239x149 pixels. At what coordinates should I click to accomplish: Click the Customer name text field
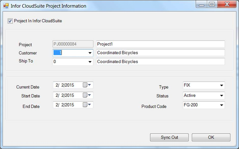161,53
